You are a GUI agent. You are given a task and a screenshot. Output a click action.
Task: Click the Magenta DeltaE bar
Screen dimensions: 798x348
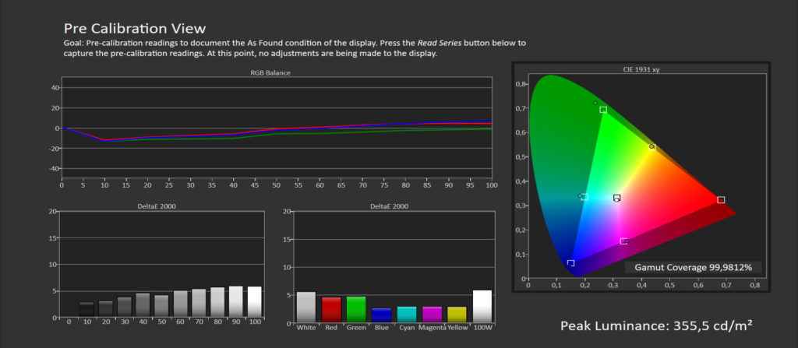point(432,314)
